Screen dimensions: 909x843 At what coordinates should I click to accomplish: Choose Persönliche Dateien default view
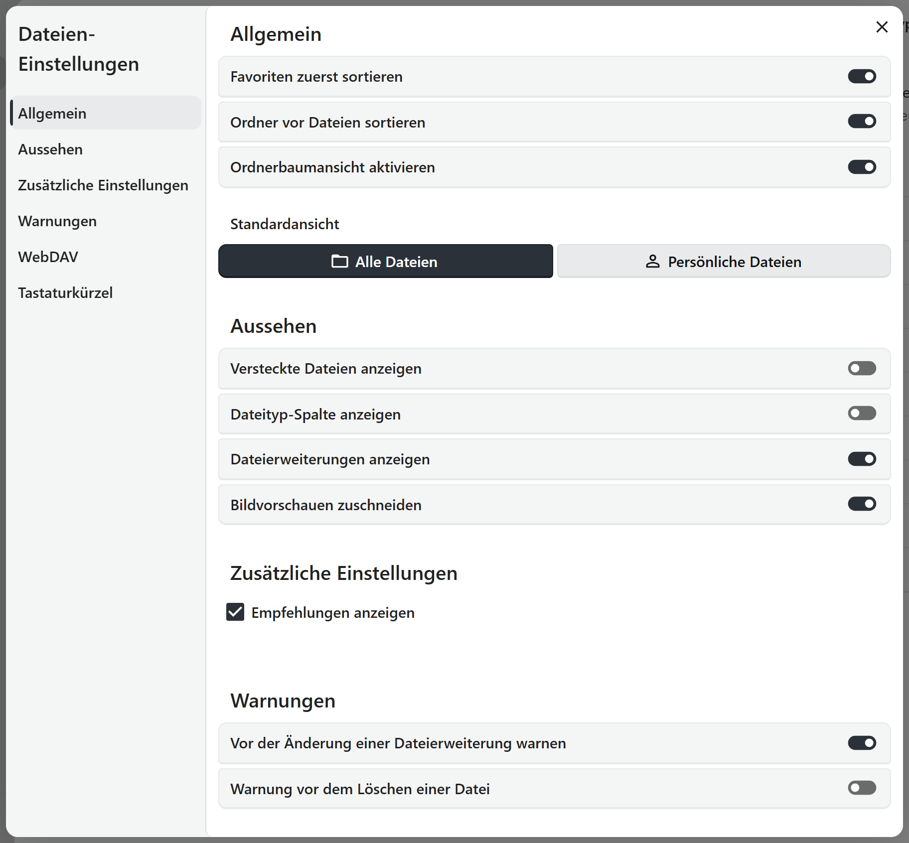click(x=724, y=261)
